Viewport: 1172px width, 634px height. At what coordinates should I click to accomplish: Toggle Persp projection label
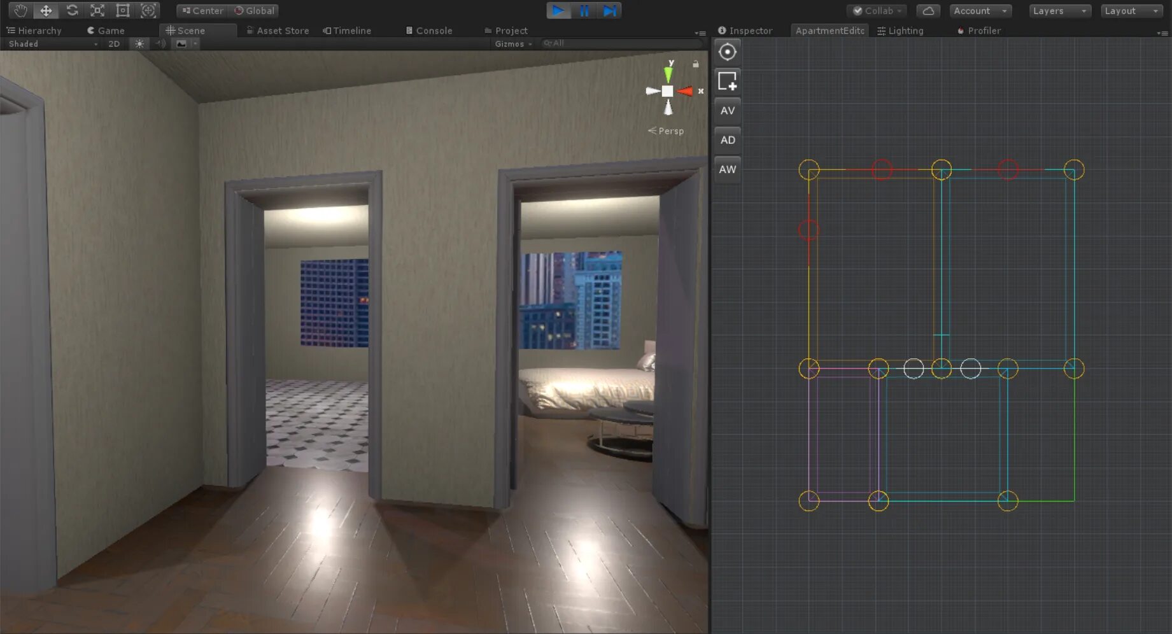point(666,130)
